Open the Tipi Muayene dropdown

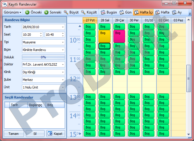pos(63,42)
